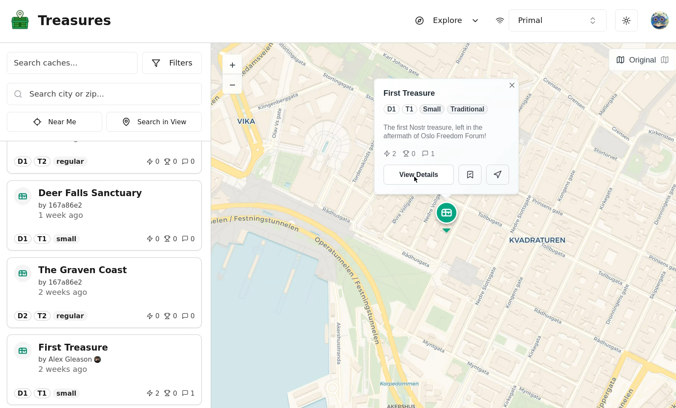
Task: Open the Original map style selector
Action: (642, 60)
